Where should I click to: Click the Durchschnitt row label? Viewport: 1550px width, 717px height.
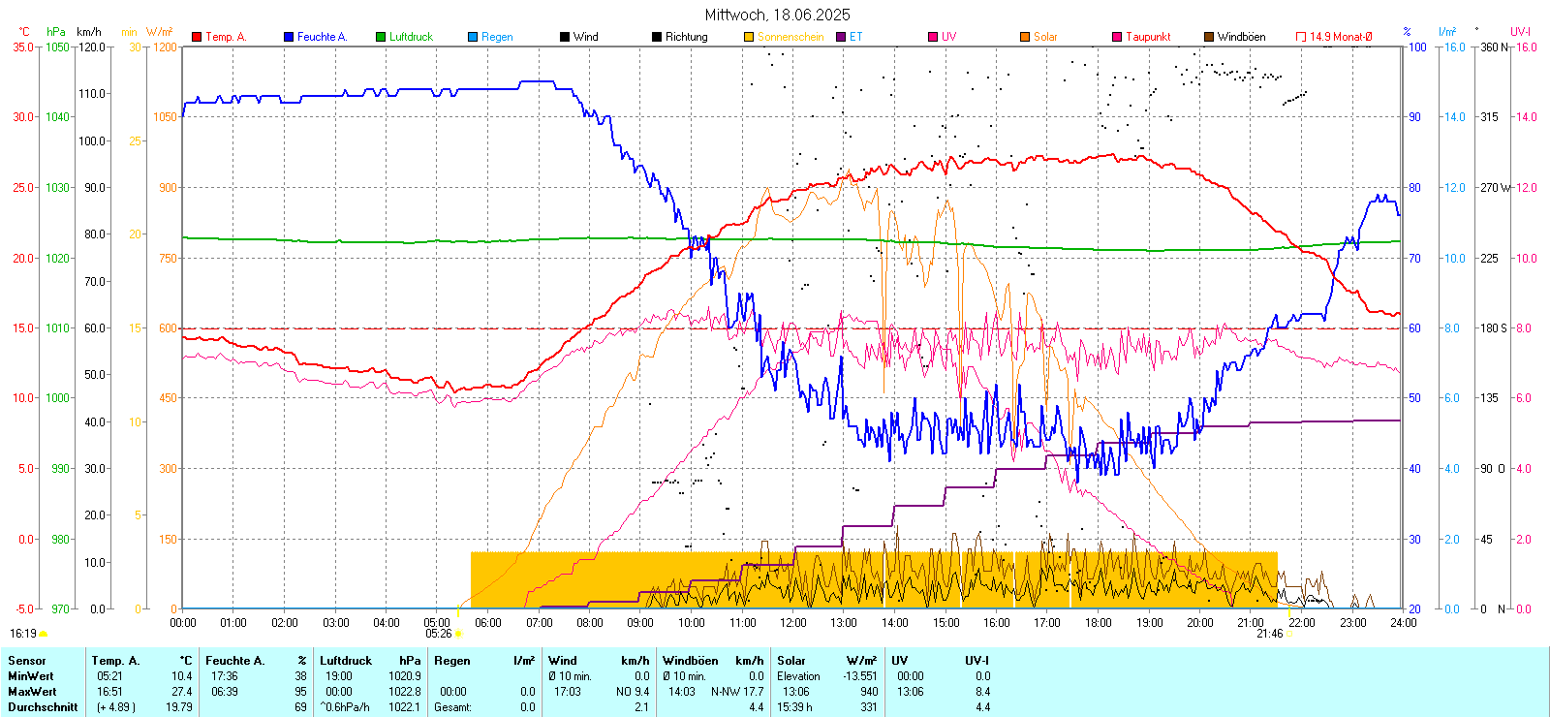pyautogui.click(x=43, y=707)
